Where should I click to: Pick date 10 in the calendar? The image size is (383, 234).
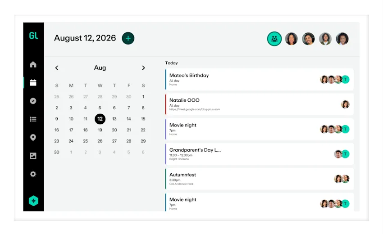pos(71,119)
